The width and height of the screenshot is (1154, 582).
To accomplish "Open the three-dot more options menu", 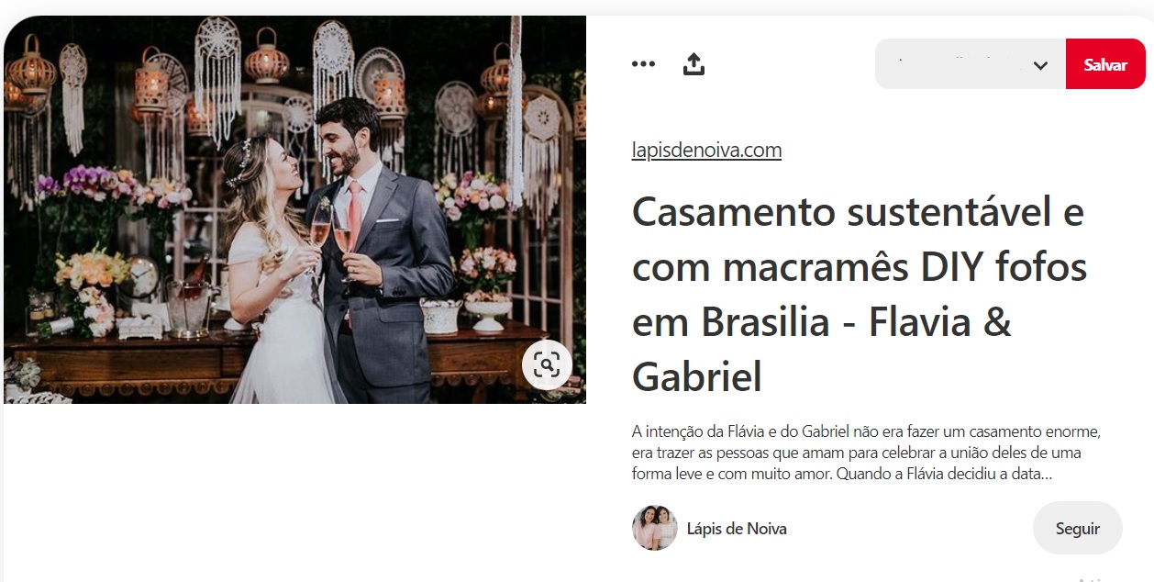I will click(643, 64).
